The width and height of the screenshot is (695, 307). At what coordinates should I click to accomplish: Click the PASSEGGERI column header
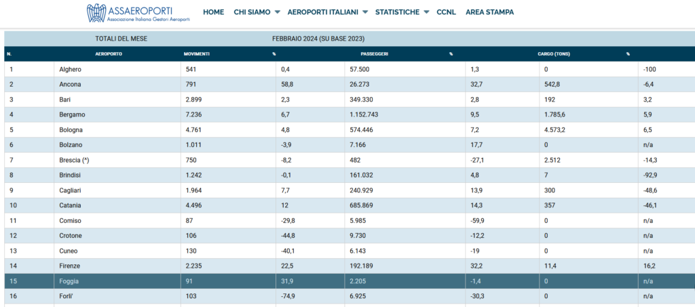click(375, 54)
